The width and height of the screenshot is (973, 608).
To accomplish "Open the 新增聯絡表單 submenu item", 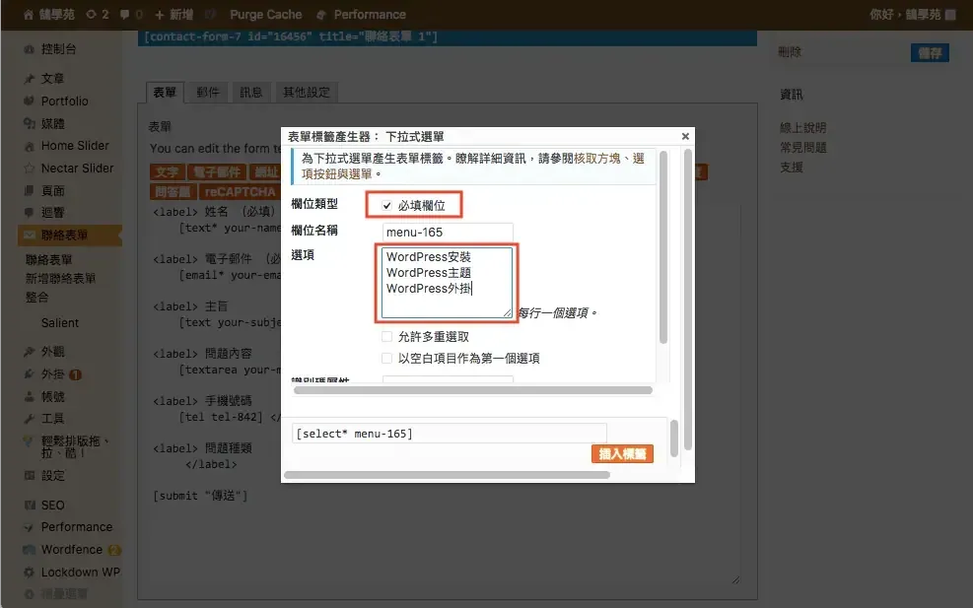I will click(x=60, y=279).
